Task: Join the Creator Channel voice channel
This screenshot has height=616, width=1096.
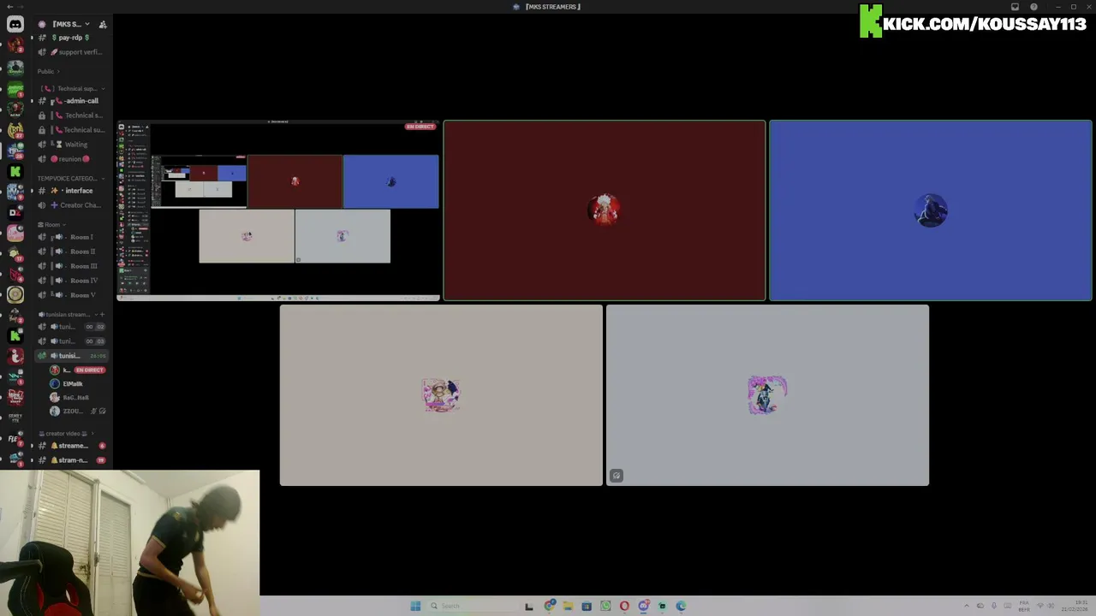Action: coord(72,205)
